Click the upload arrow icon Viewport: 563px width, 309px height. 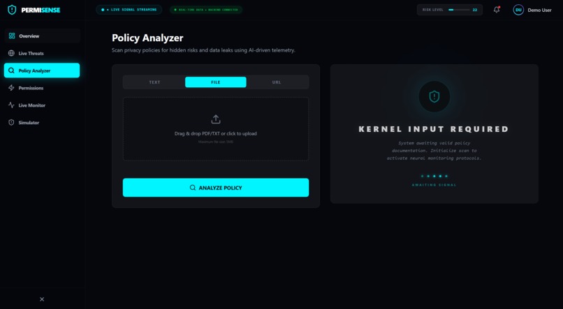pos(216,119)
